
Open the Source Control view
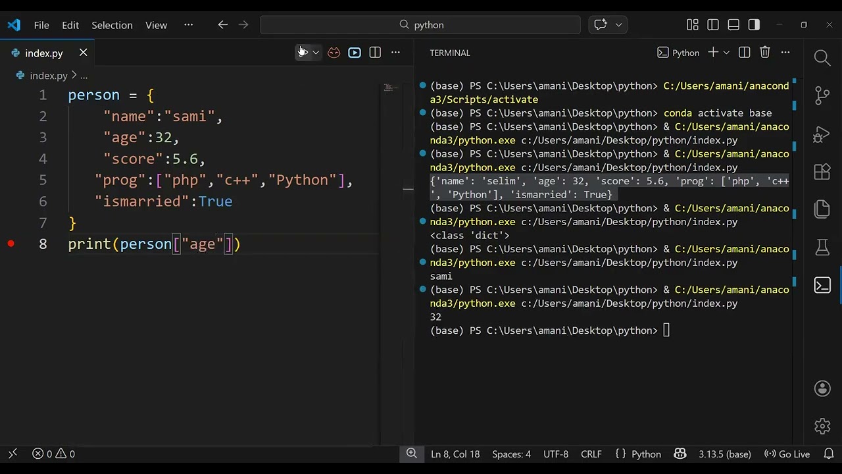point(822,95)
